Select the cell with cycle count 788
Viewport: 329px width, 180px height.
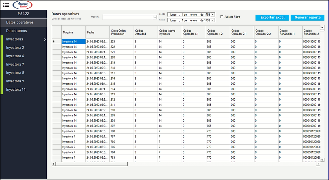coord(122,131)
